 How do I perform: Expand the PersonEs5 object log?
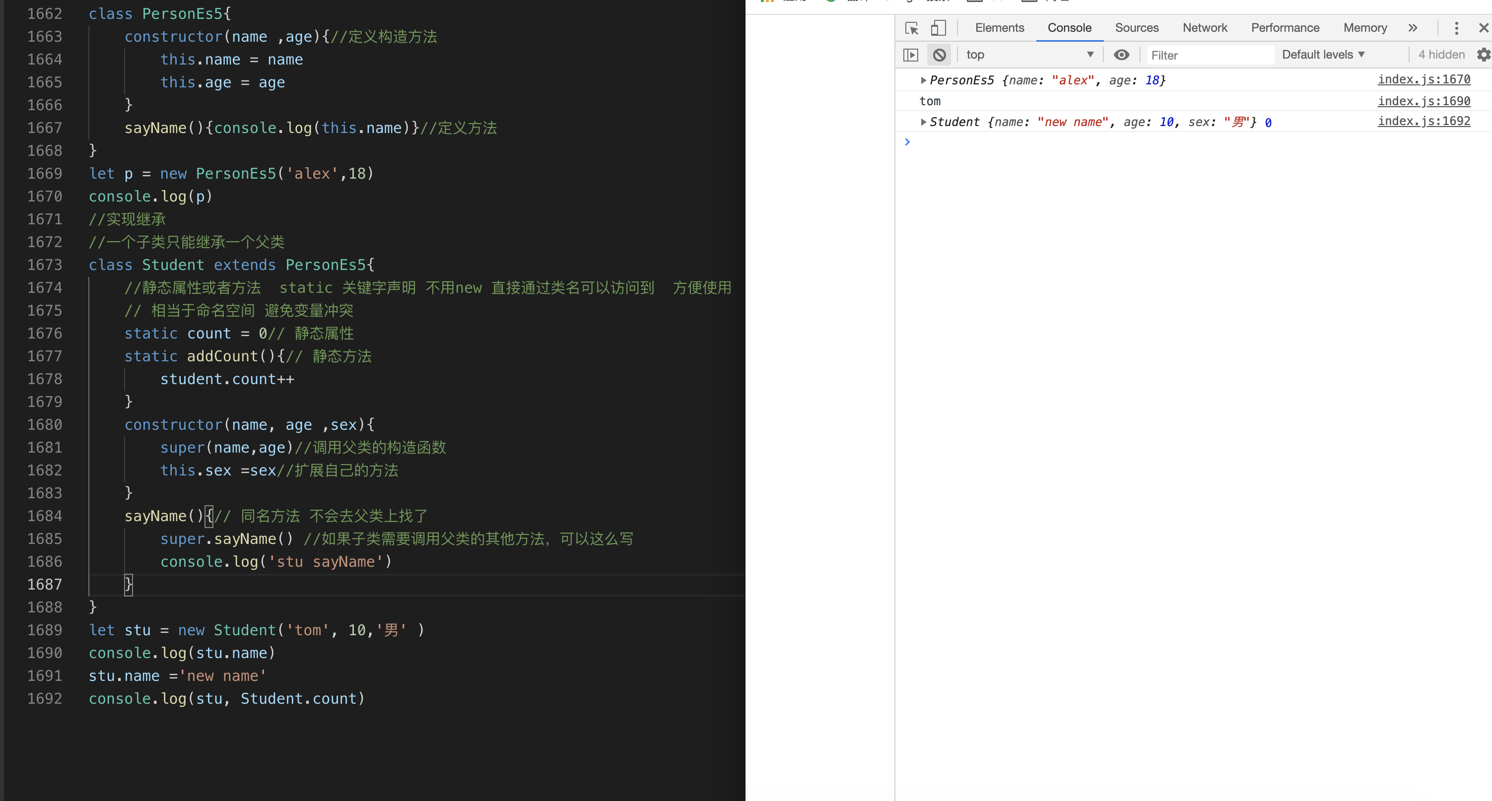(x=923, y=80)
